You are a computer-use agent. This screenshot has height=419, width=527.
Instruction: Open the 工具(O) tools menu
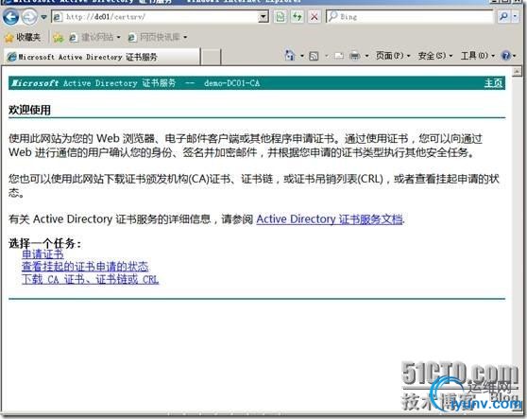tap(478, 56)
